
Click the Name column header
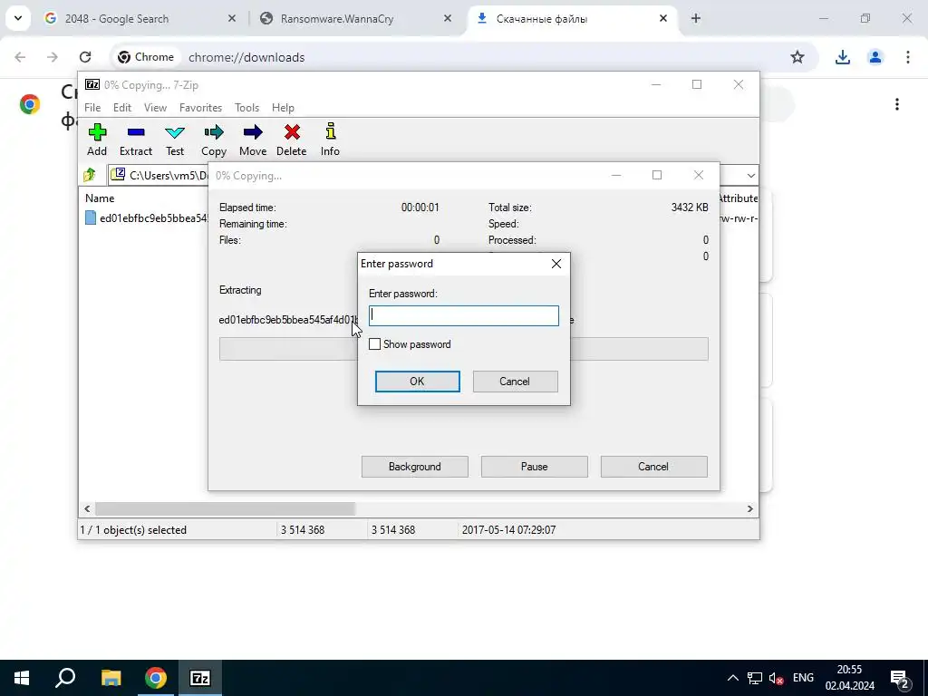pyautogui.click(x=100, y=198)
